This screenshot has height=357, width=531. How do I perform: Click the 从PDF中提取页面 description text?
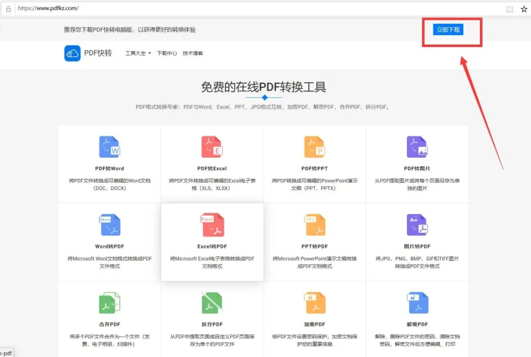click(212, 340)
